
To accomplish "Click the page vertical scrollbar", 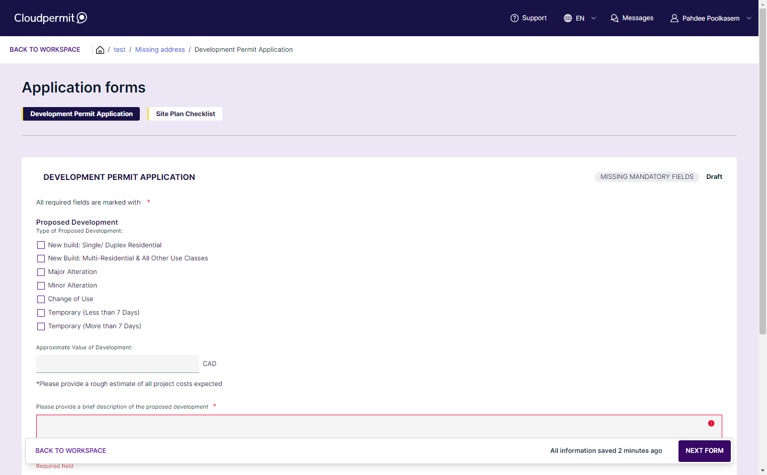I will click(762, 171).
